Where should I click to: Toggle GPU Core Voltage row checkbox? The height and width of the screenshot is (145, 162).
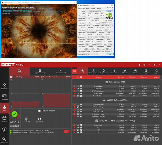point(74,107)
